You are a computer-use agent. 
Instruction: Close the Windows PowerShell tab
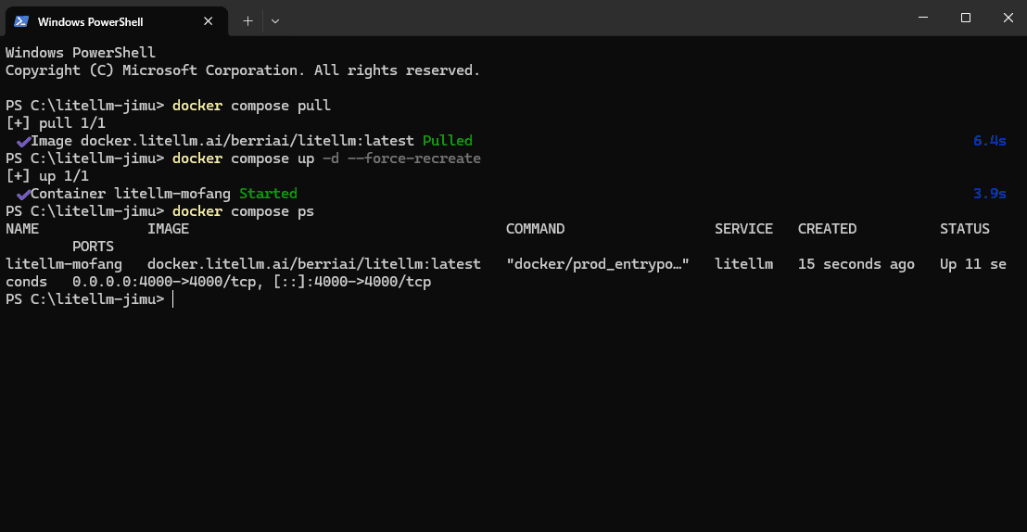(209, 21)
